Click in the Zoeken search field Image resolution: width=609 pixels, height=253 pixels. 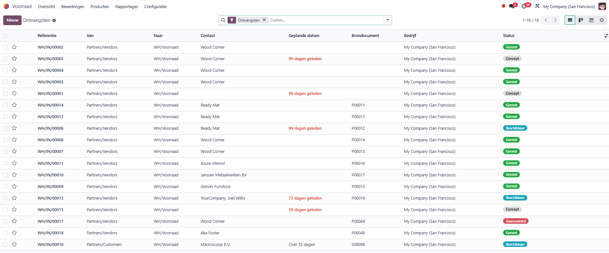[x=325, y=20]
